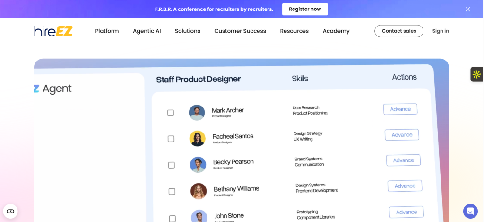Open the Agentic AI menu item
The image size is (484, 222).
pyautogui.click(x=147, y=31)
